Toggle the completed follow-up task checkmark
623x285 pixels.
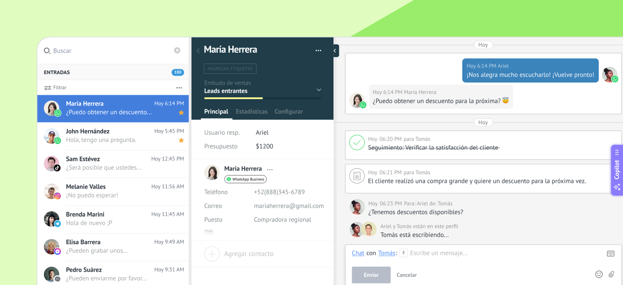click(356, 142)
